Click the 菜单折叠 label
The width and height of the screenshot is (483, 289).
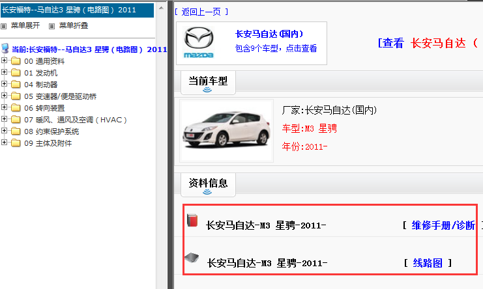[x=74, y=25]
